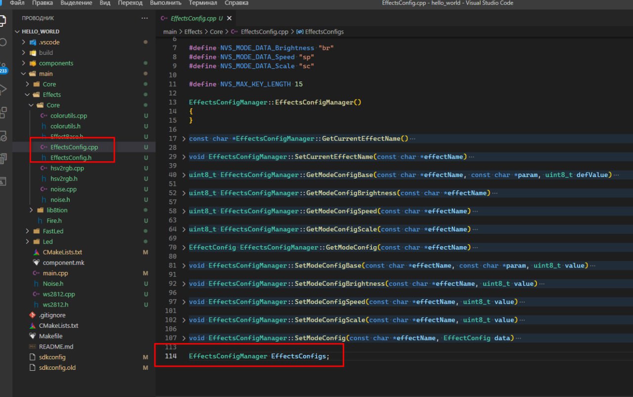Open main.cpp from the file explorer
Image resolution: width=633 pixels, height=397 pixels.
[55, 273]
